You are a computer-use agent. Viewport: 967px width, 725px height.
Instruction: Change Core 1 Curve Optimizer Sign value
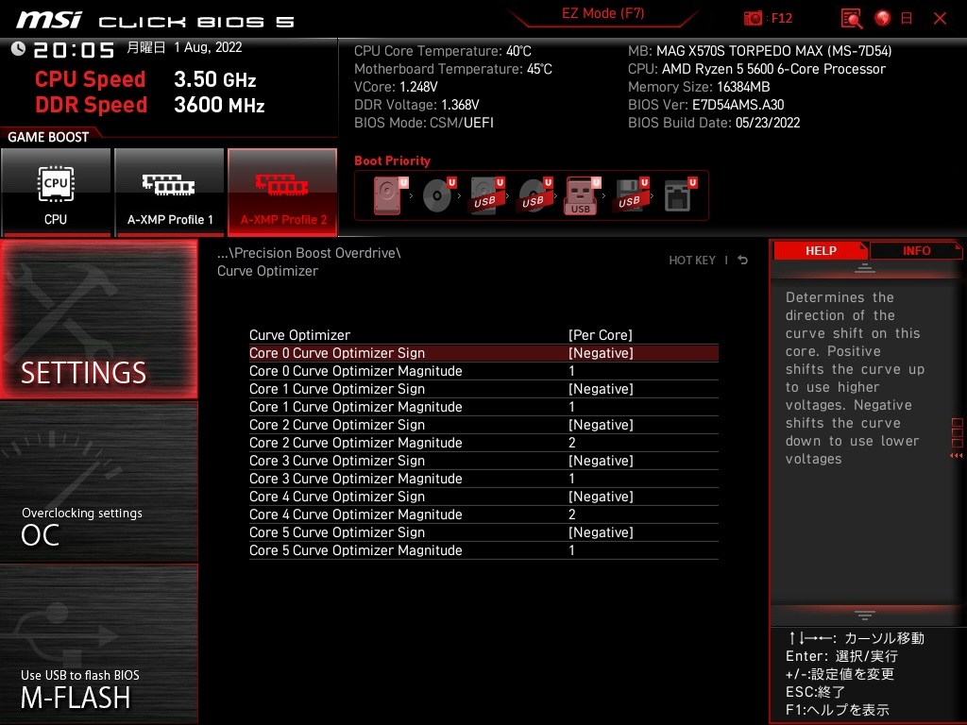(x=601, y=389)
